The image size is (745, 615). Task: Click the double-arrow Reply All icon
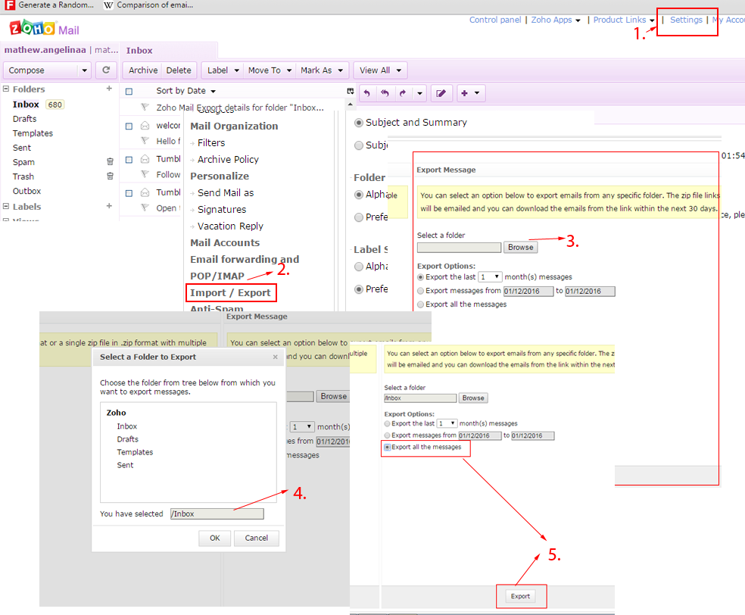(x=385, y=93)
